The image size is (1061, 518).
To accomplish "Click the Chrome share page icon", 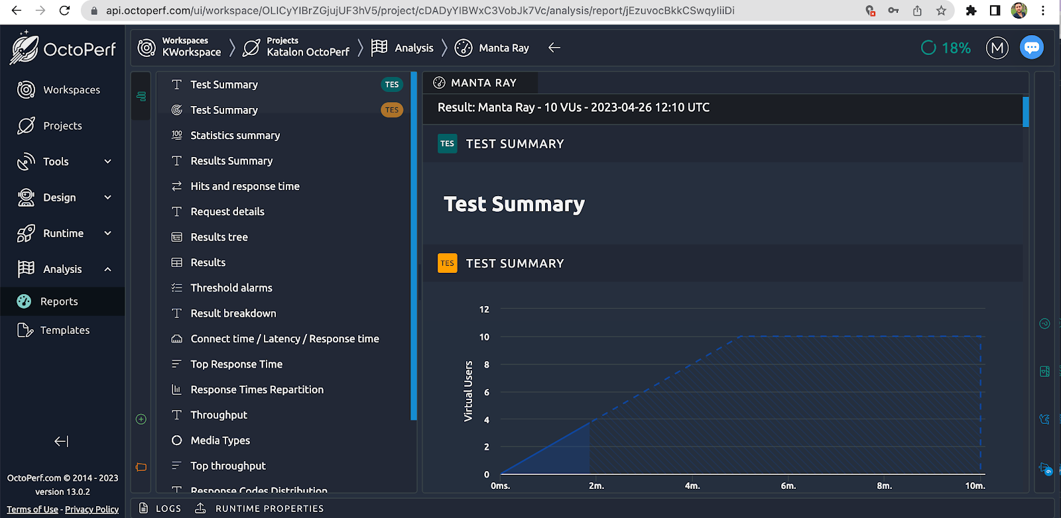I will tap(917, 11).
